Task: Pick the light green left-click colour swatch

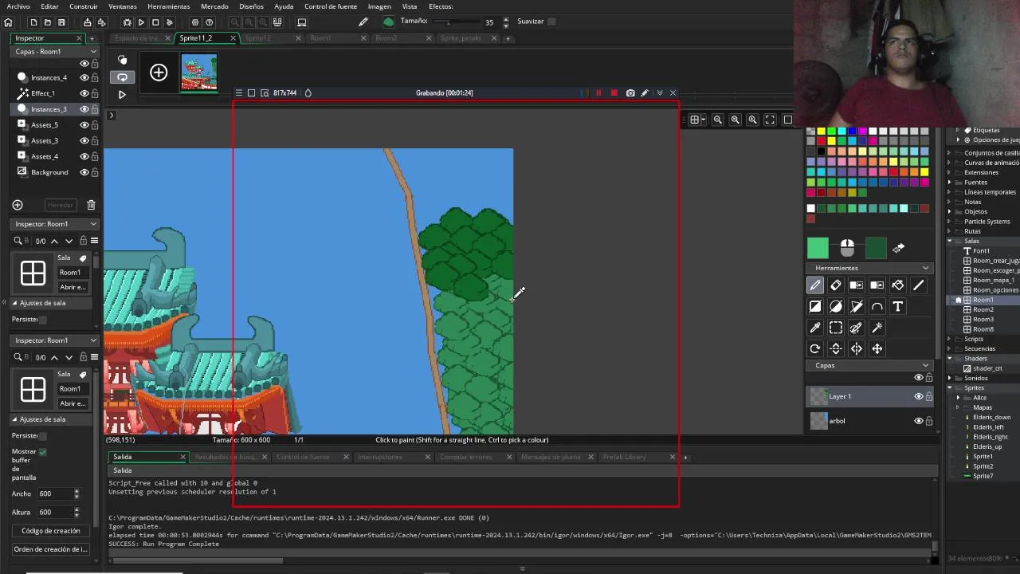Action: coord(818,249)
